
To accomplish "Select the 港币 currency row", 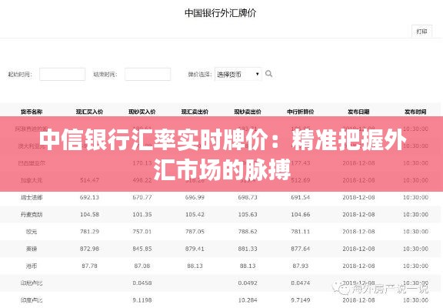I will pyautogui.click(x=221, y=266).
